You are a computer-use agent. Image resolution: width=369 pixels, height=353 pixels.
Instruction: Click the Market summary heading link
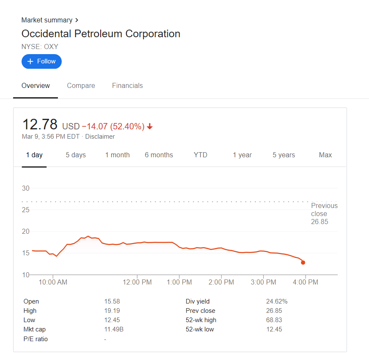coord(47,20)
